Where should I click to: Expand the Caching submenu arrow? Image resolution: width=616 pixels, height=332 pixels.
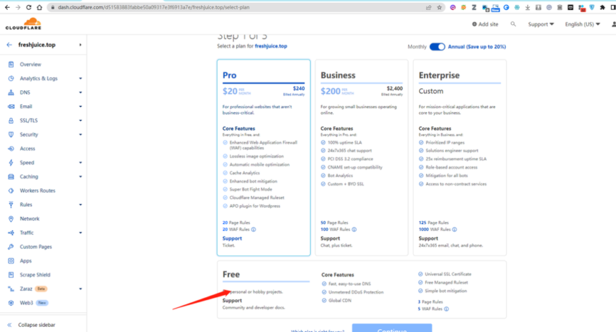[81, 177]
